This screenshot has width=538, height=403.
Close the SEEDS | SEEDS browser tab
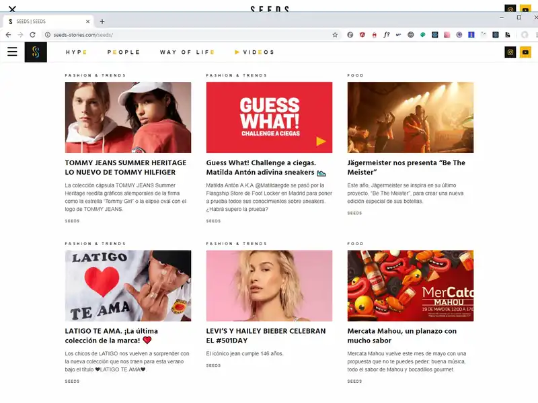pos(87,21)
